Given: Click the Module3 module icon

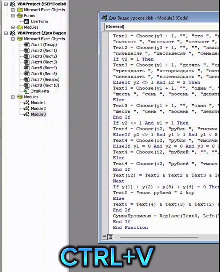Looking at the screenshot, I should [x=27, y=114].
